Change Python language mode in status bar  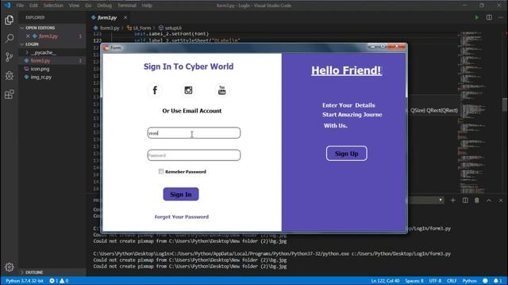coord(469,281)
